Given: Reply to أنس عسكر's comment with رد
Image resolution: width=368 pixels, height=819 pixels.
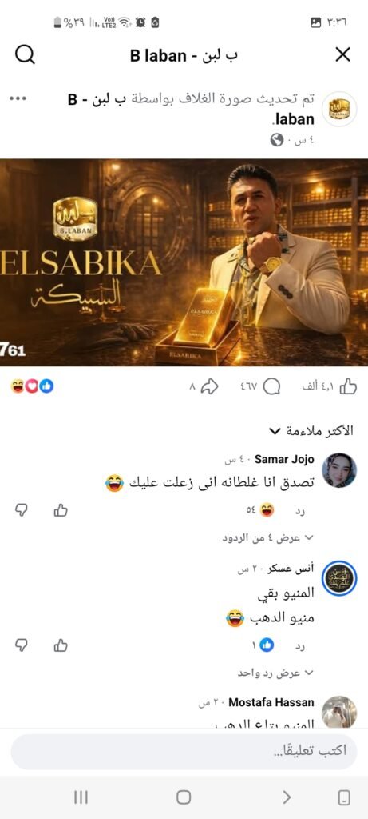Looking at the screenshot, I should pos(300,646).
